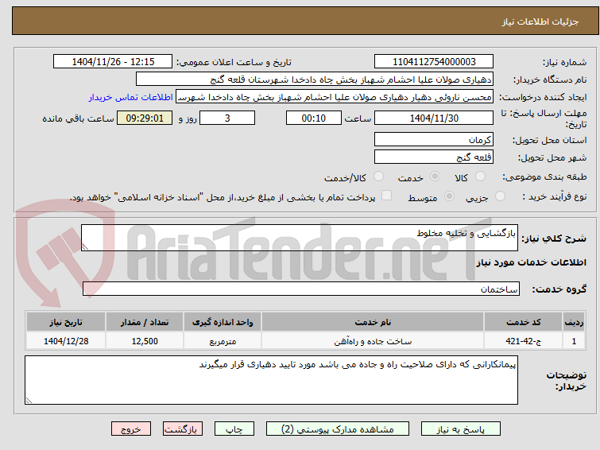Click the quantity cell 12,500

(x=145, y=341)
